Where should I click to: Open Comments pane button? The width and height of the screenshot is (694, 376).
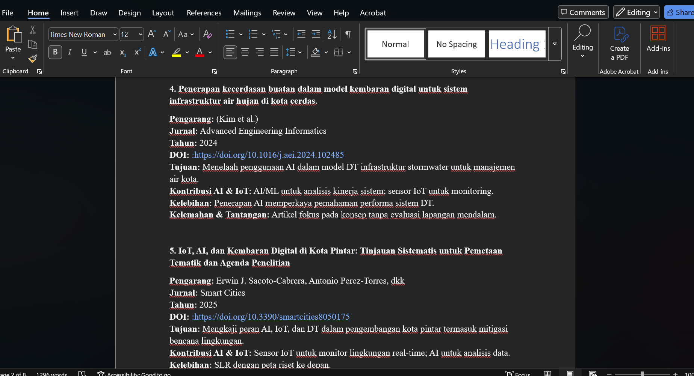click(583, 12)
